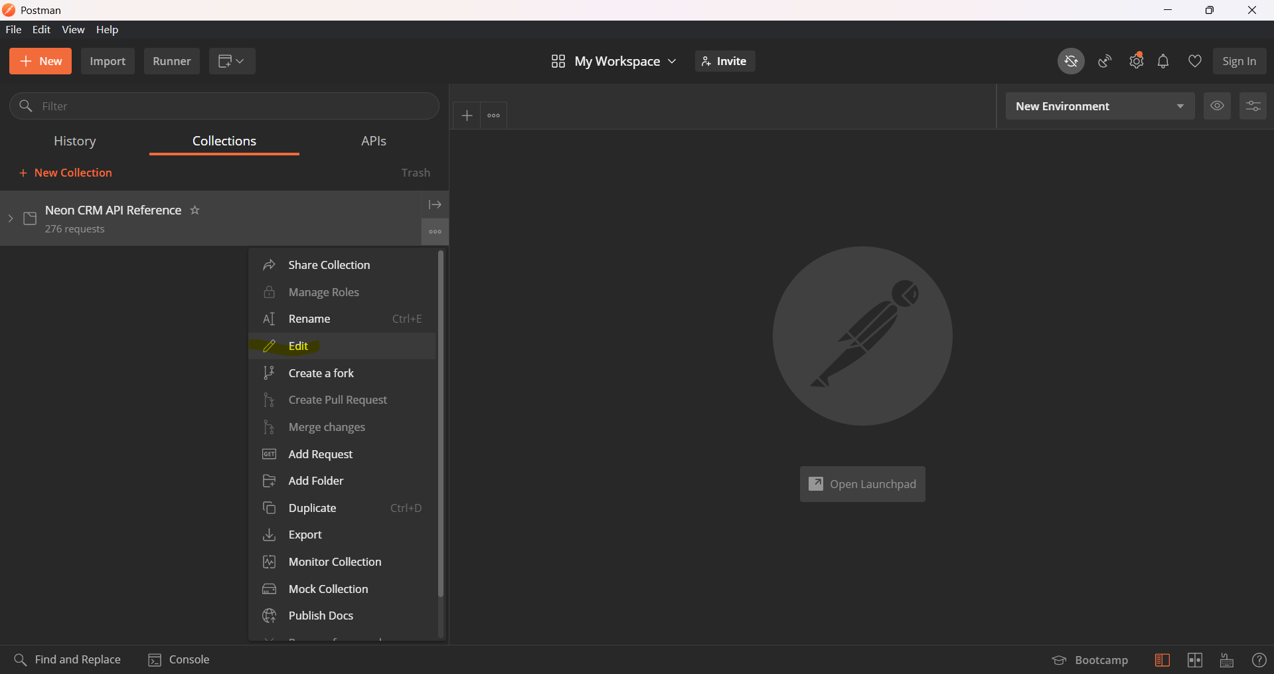Select Publish Docs
This screenshot has width=1274, height=674.
tap(342, 616)
